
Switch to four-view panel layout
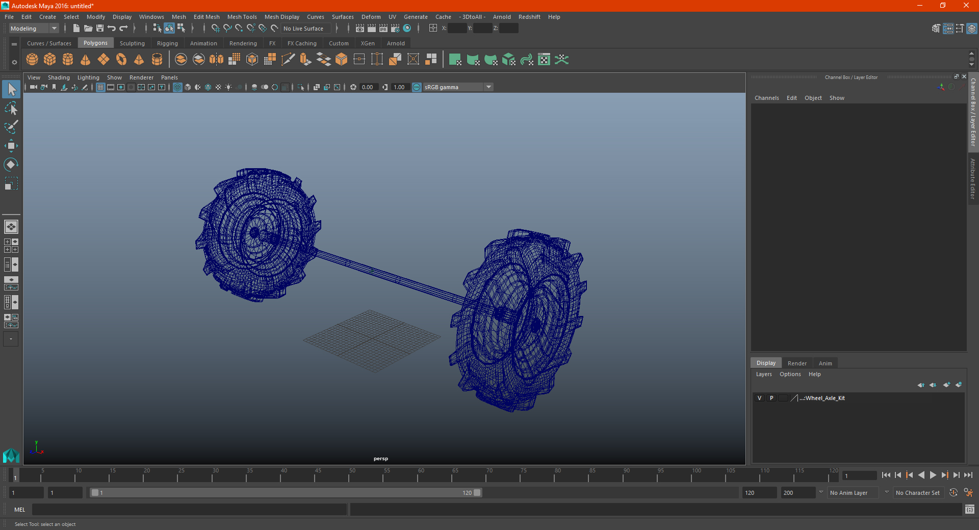11,246
